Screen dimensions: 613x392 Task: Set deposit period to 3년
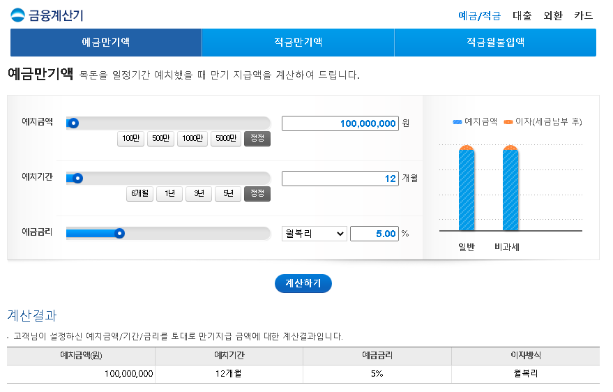[199, 193]
